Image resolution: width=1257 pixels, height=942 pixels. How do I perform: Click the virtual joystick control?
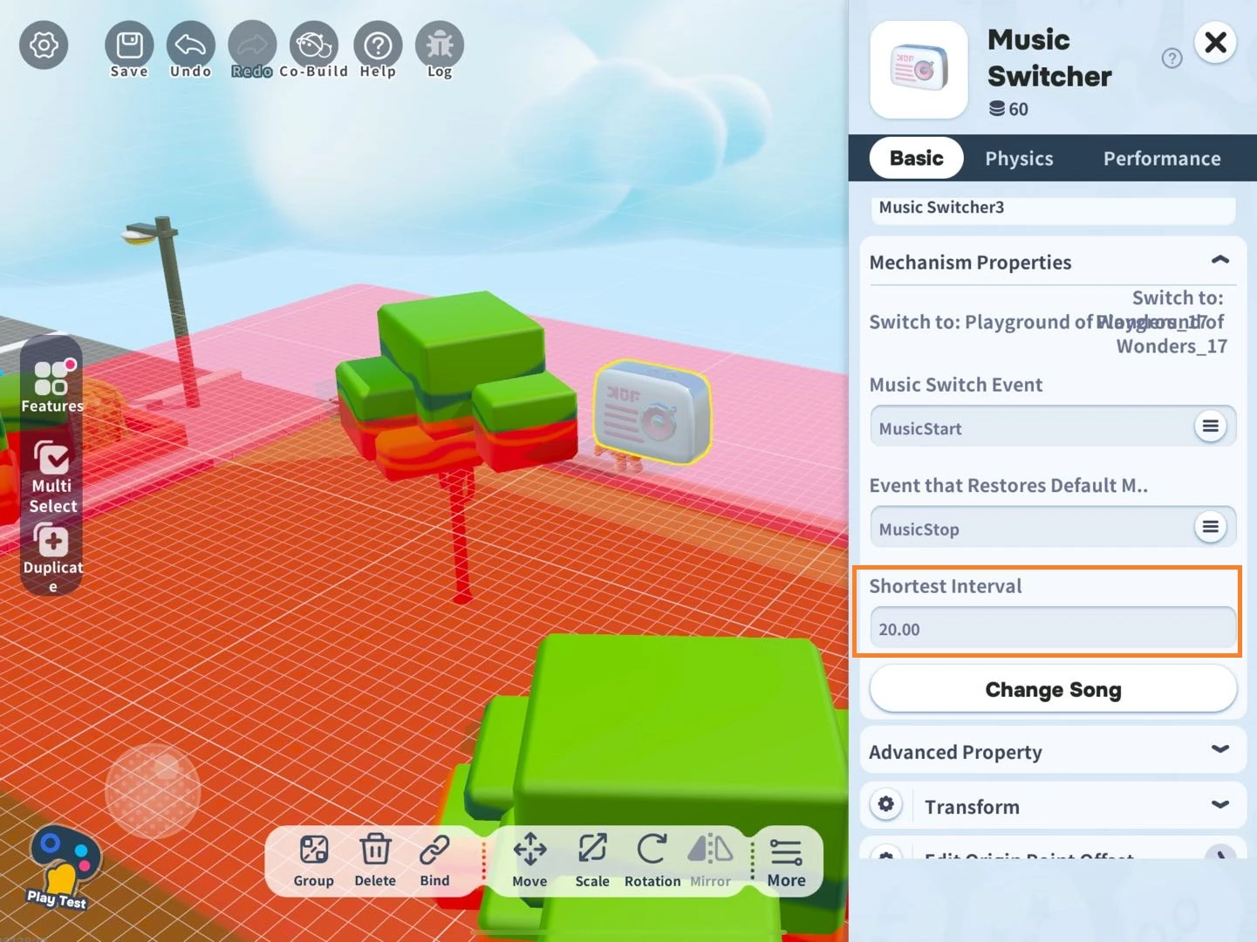(153, 790)
